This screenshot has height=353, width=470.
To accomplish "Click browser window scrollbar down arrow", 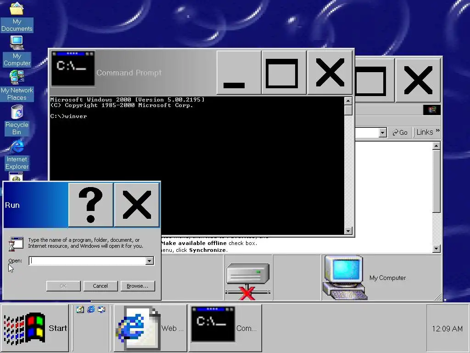I will pos(436,249).
